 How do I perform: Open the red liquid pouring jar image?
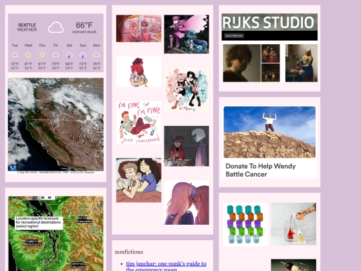pyautogui.click(x=293, y=223)
